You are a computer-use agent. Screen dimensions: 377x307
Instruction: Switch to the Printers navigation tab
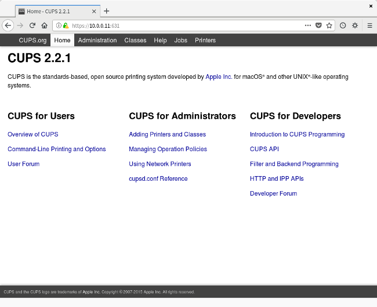(x=205, y=41)
